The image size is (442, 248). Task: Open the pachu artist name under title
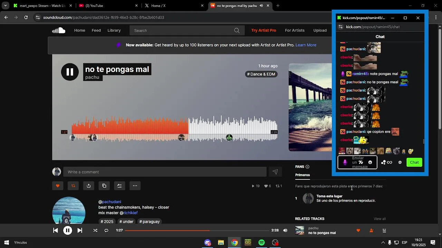pyautogui.click(x=92, y=77)
